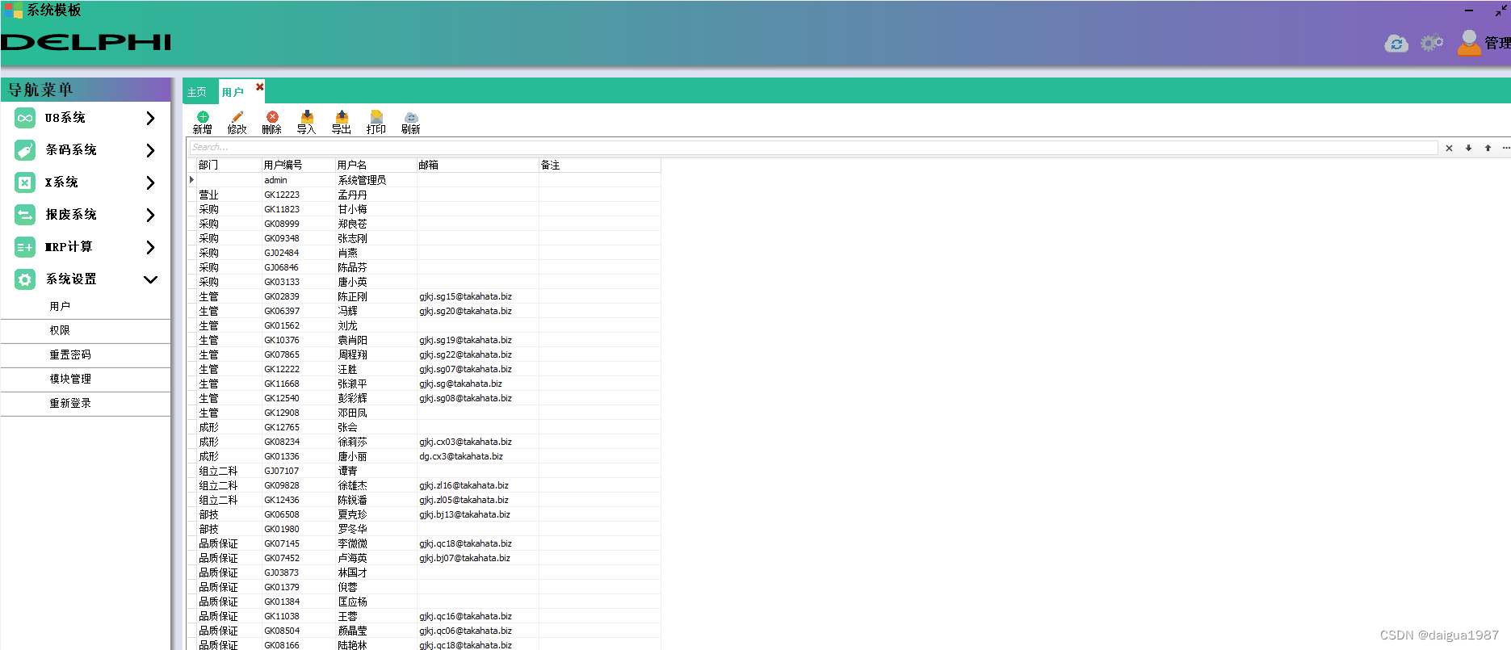Click the 导入 (import) toolbar icon
This screenshot has height=650, width=1511.
(x=307, y=117)
